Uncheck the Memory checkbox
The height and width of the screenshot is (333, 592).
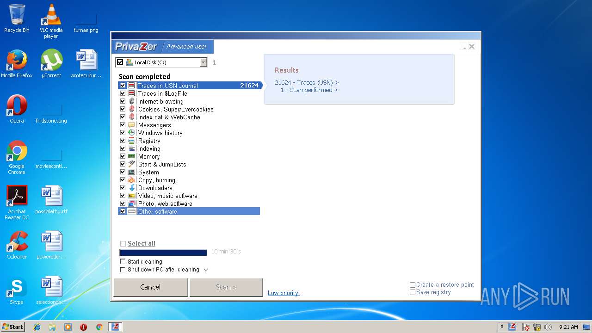pyautogui.click(x=123, y=156)
